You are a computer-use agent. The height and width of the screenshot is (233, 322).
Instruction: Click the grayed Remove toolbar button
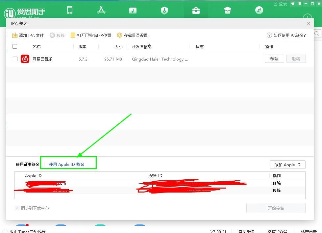(x=57, y=35)
